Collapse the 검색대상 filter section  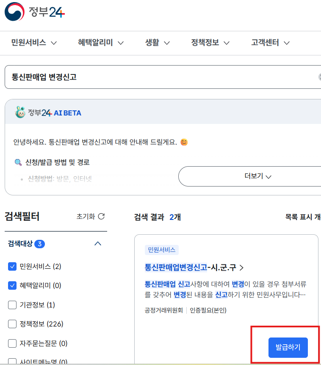tap(98, 244)
